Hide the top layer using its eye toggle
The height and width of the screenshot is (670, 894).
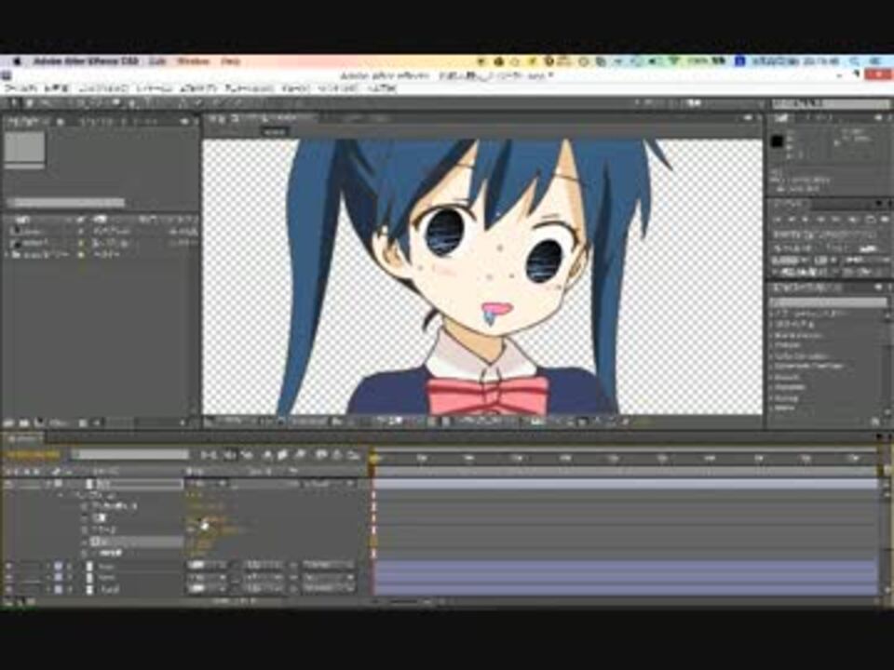[8, 484]
